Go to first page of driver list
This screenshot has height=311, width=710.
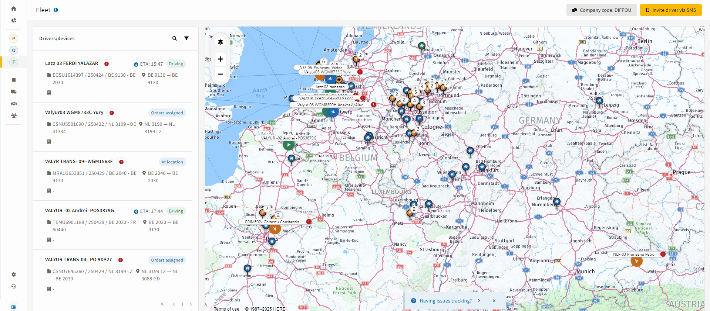pyautogui.click(x=162, y=304)
